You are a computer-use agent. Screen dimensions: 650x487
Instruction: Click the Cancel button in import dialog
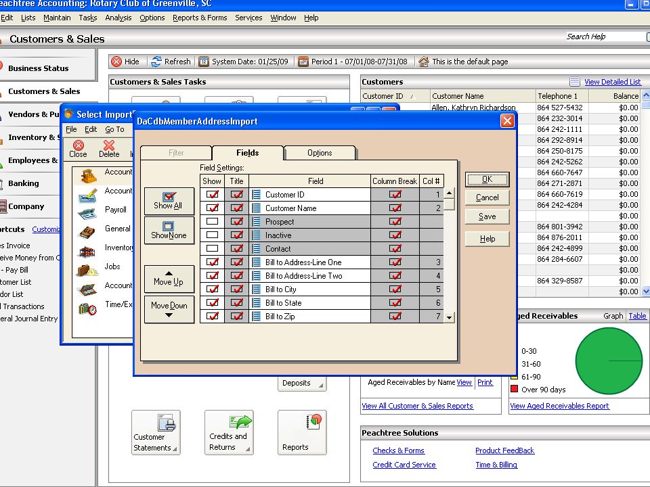tap(487, 198)
